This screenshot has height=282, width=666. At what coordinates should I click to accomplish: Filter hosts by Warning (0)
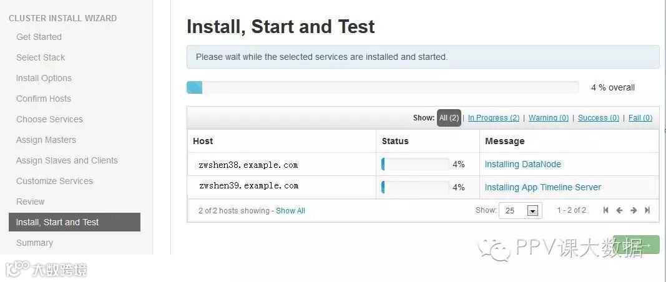click(x=548, y=118)
